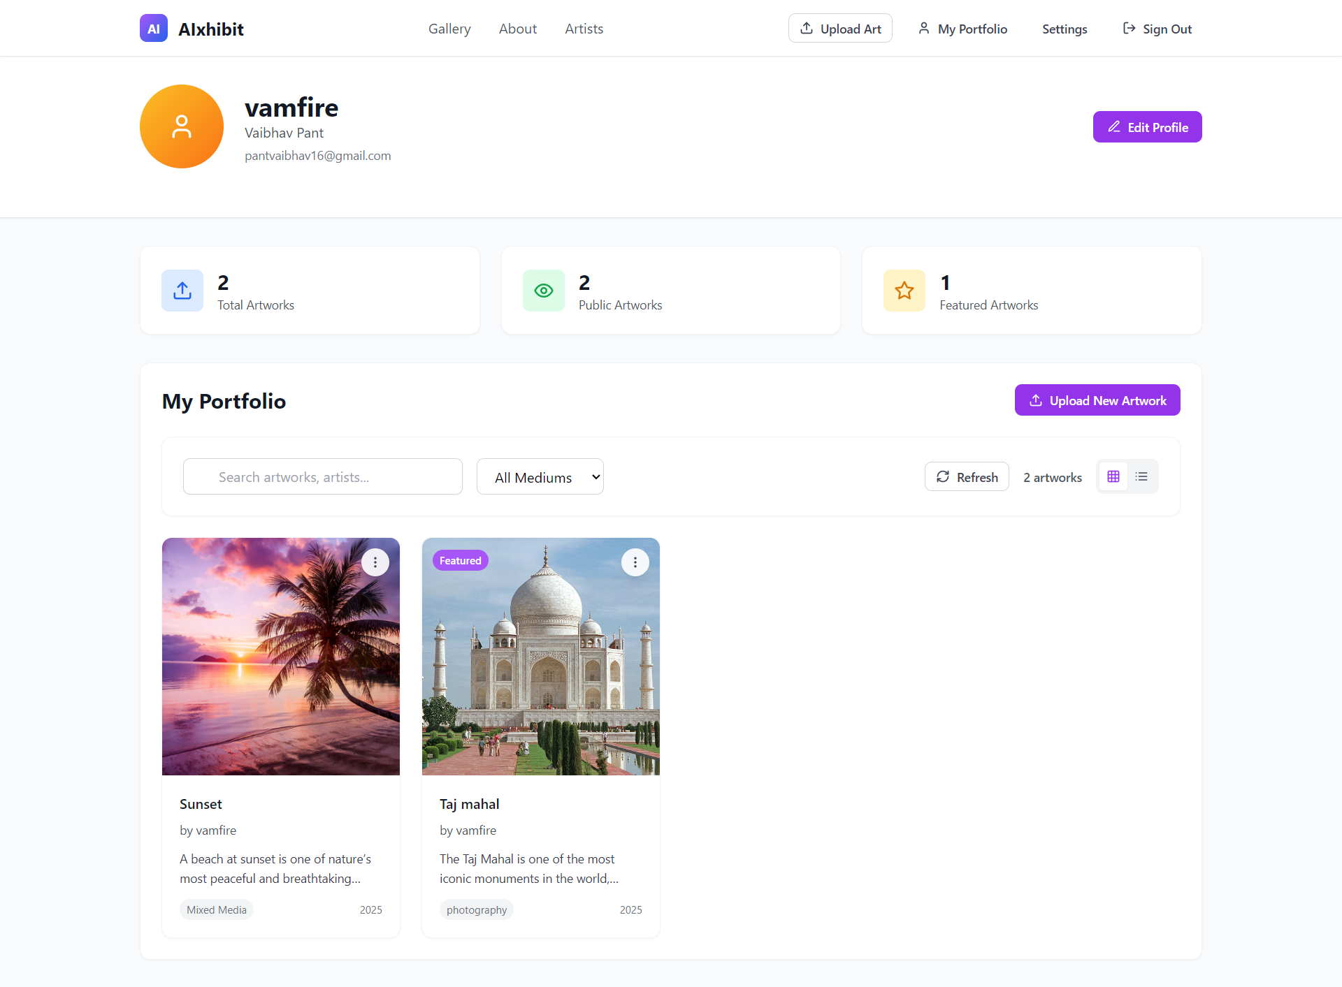
Task: Click the Public Artworks eye icon
Action: pos(544,291)
